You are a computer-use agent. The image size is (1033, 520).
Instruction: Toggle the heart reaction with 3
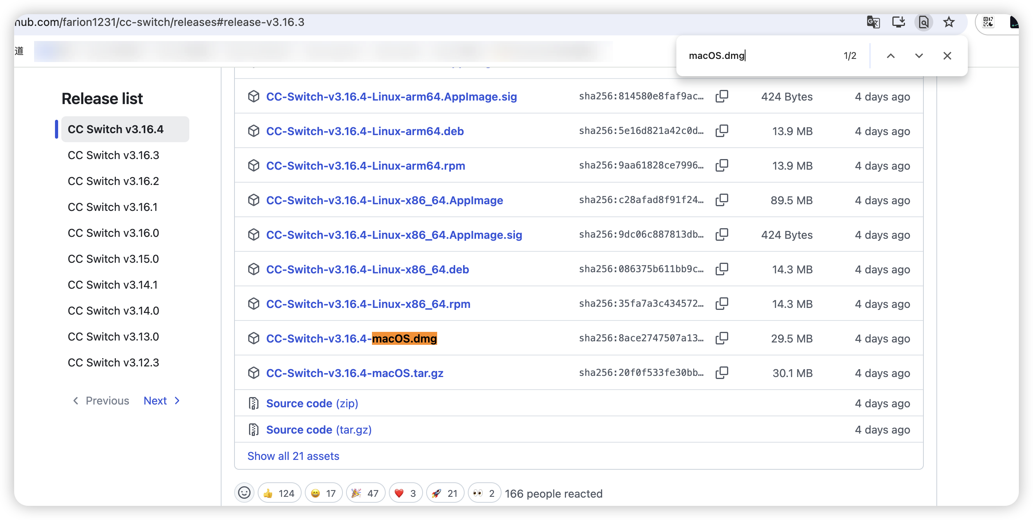tap(405, 493)
